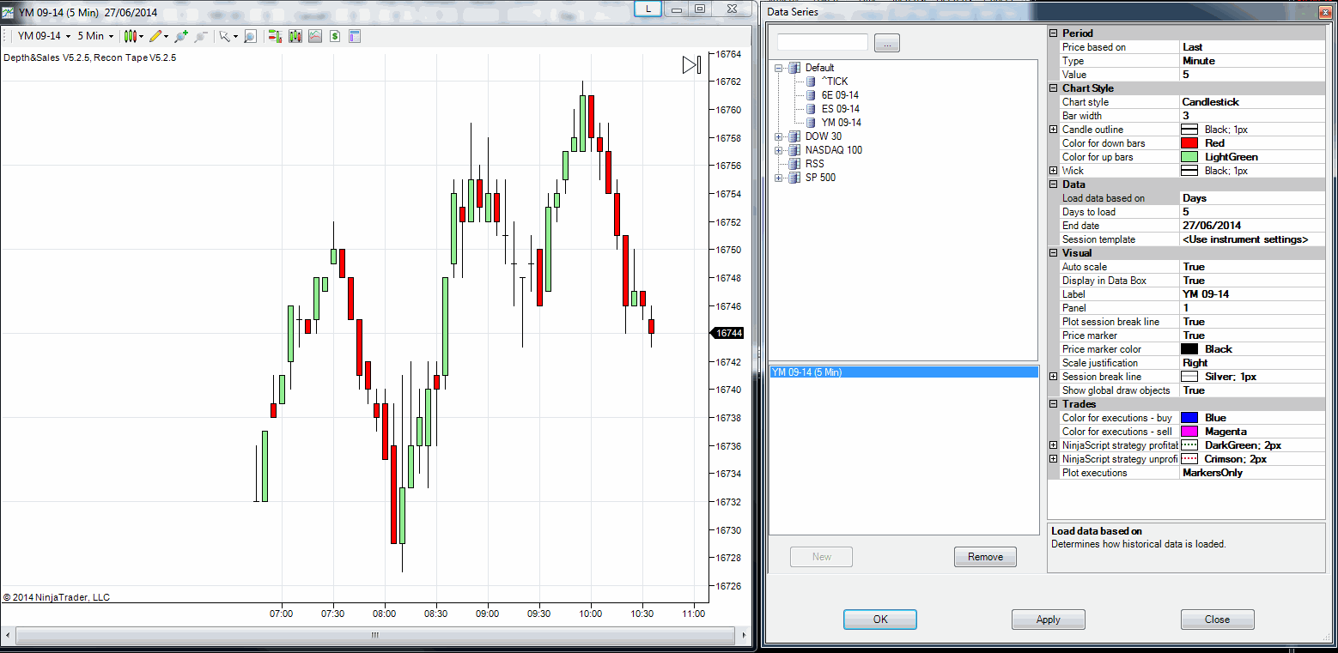This screenshot has height=653, width=1338.
Task: Click the Magenta sell executions color swatch
Action: [1189, 432]
